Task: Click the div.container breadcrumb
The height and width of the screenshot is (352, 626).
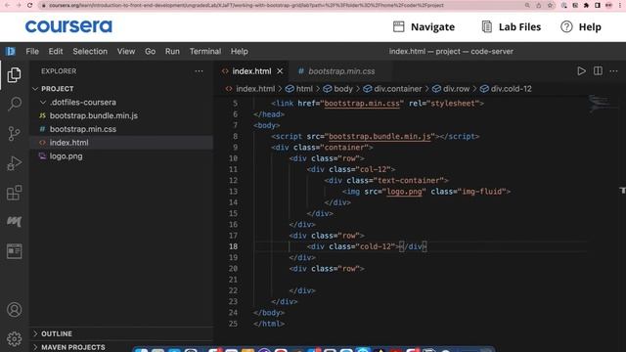Action: click(398, 89)
